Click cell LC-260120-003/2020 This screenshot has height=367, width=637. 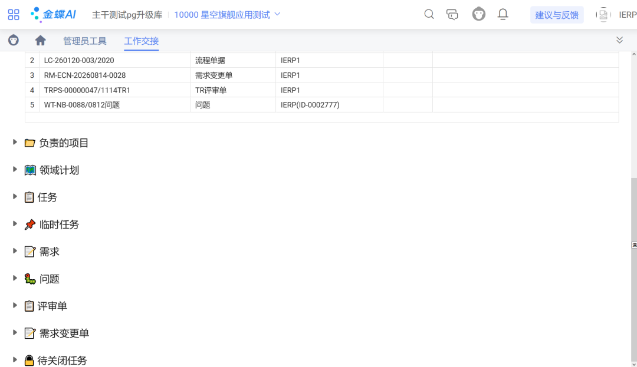click(114, 61)
